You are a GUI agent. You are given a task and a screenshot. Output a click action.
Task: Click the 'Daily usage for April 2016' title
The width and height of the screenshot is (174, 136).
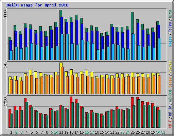point(37,5)
